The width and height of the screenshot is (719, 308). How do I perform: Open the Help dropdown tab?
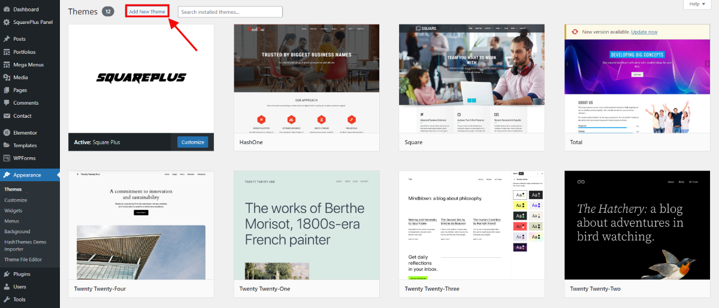[697, 4]
